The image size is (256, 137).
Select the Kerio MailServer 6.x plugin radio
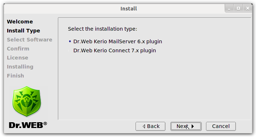point(70,41)
